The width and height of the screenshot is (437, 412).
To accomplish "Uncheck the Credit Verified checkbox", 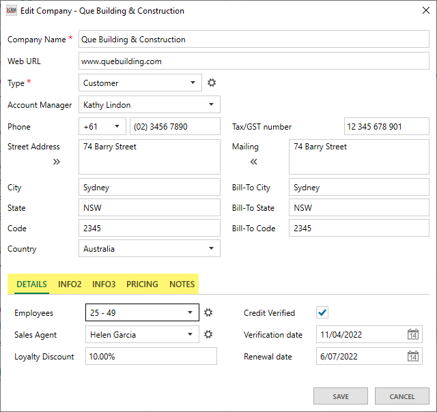I will [323, 313].
